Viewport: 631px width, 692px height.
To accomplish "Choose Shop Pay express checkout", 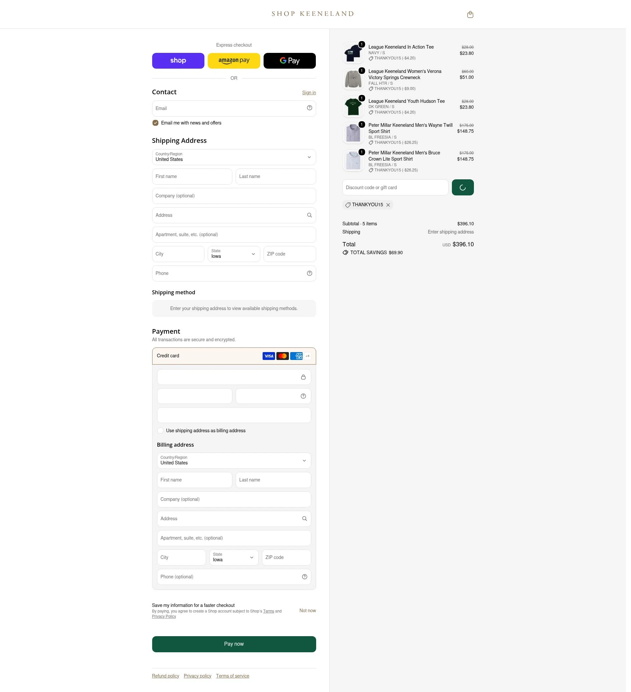I will pyautogui.click(x=179, y=61).
